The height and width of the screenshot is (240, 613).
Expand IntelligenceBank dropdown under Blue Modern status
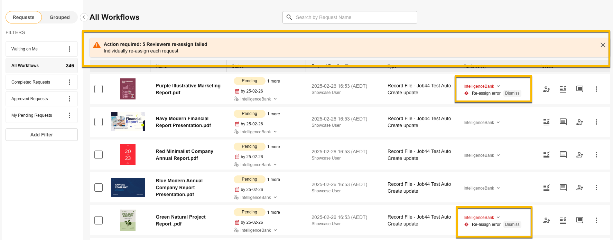click(275, 198)
